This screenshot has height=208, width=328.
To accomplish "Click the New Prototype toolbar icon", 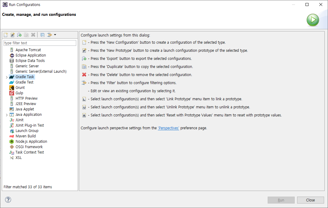I will (13, 35).
